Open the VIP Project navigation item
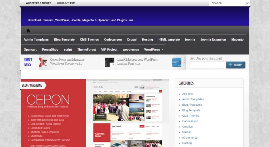This screenshot has height=147, width=270. click(109, 50)
